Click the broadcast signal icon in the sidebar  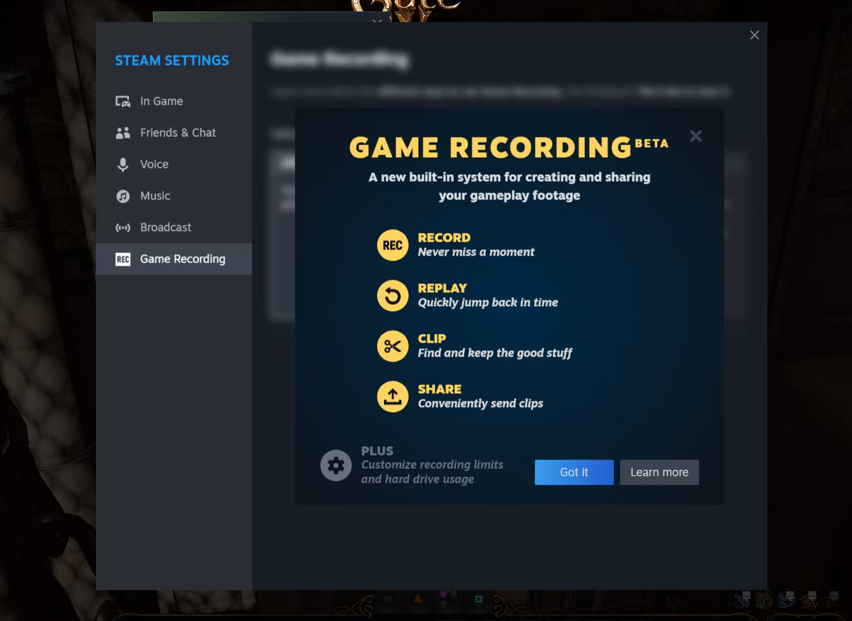click(x=123, y=227)
